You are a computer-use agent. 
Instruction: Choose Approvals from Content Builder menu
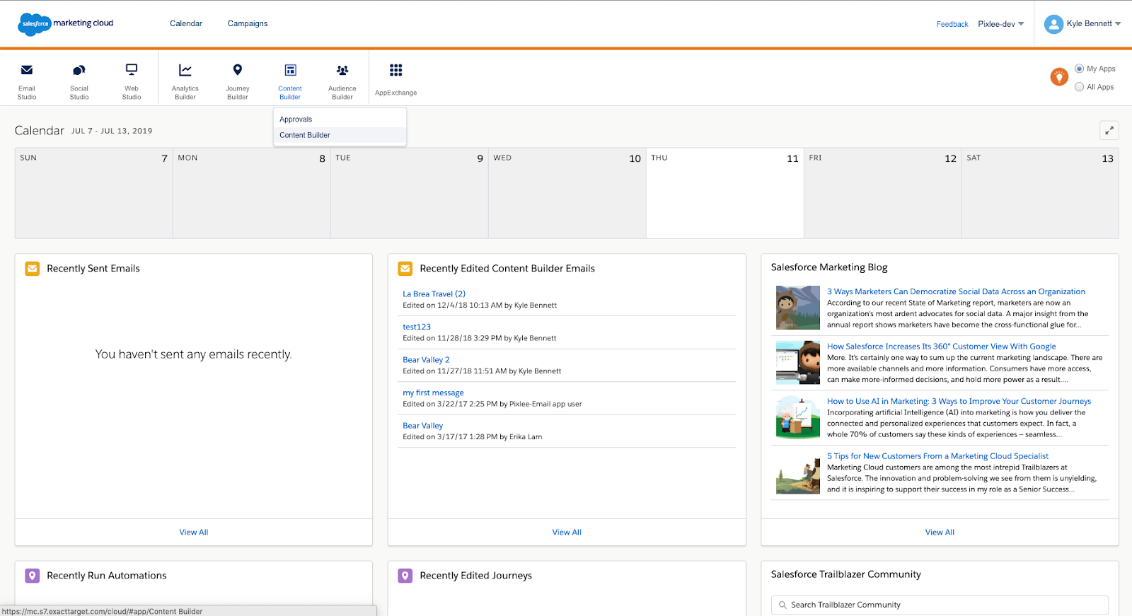pyautogui.click(x=296, y=120)
